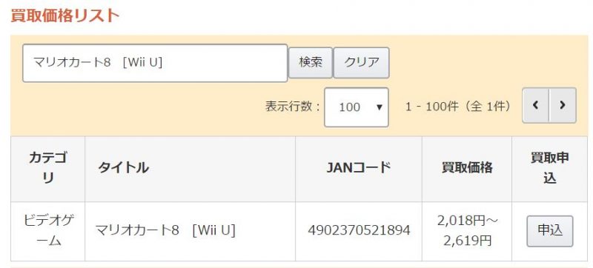
Task: Click the 買取申込 column header
Action: 550,168
